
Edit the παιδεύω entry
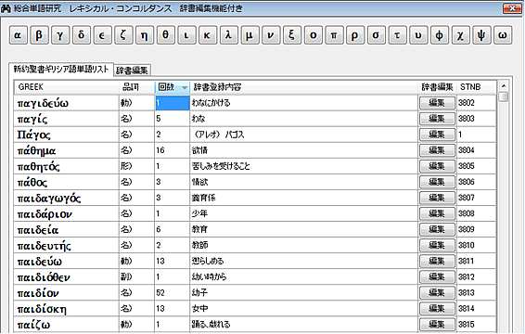coord(437,261)
